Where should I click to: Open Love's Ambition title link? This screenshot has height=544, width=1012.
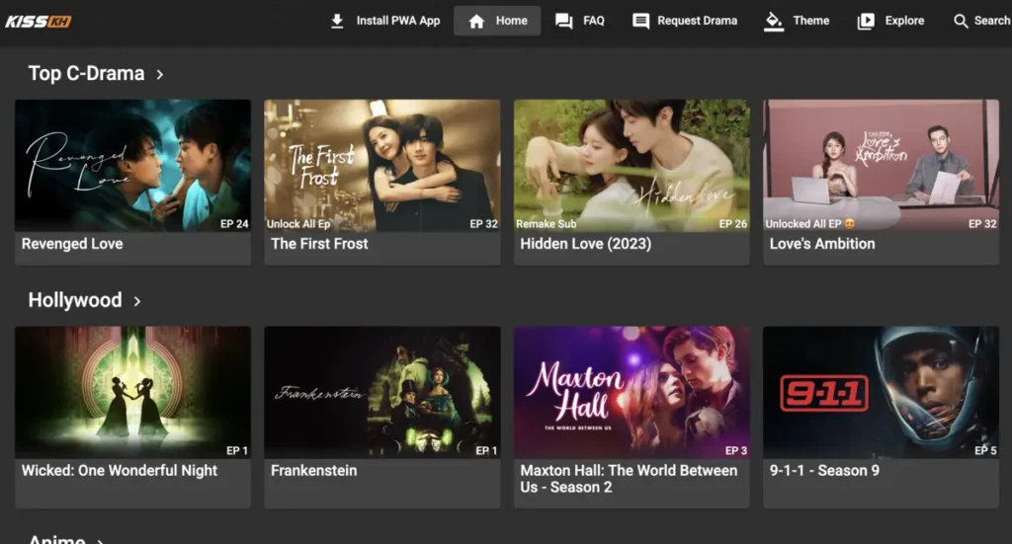tap(821, 244)
